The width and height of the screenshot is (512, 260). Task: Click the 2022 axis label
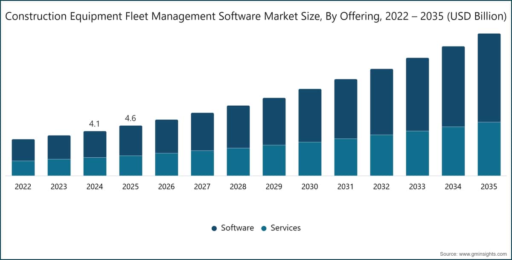pyautogui.click(x=23, y=187)
